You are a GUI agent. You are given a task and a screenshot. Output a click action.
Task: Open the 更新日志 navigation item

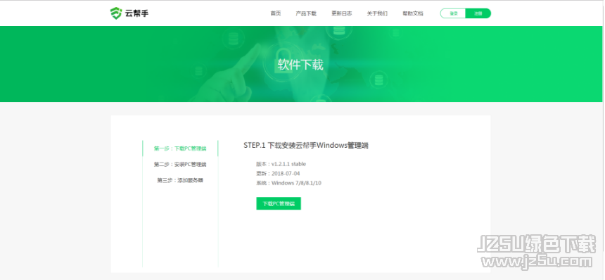point(341,13)
